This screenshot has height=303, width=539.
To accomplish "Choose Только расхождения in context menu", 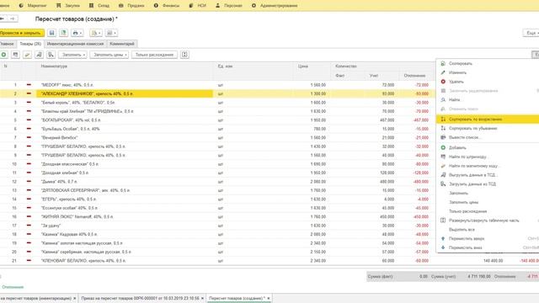I will pos(488,211).
